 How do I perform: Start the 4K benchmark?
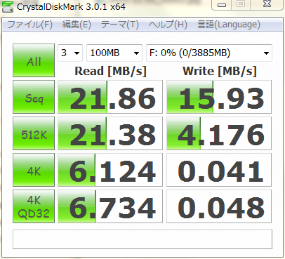pyautogui.click(x=34, y=170)
